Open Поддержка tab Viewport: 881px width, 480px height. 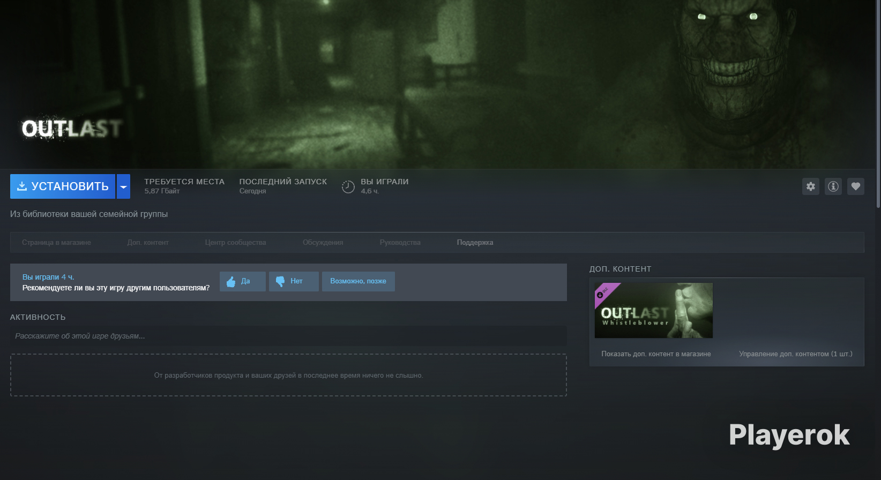coord(475,243)
